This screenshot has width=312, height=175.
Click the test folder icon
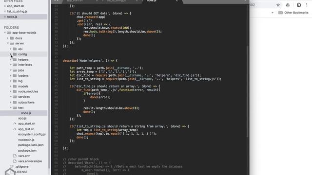(x=15, y=108)
